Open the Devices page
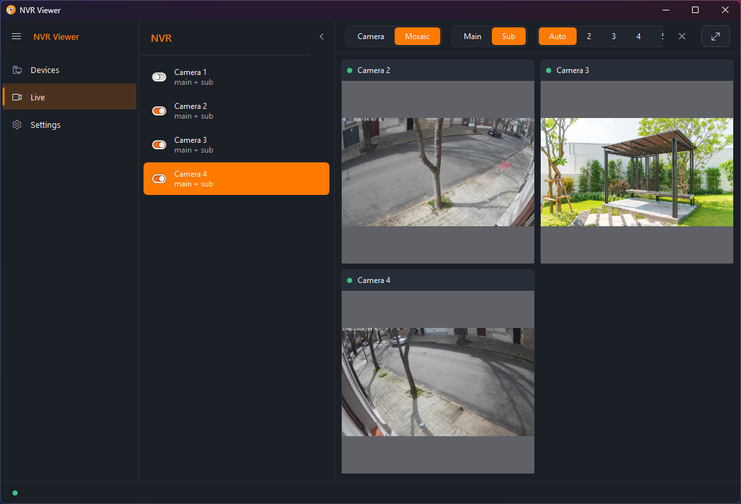 [x=69, y=70]
